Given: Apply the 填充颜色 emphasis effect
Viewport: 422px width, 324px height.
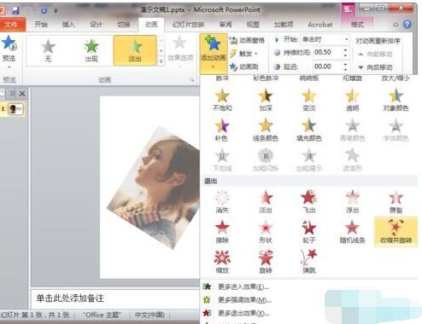Looking at the screenshot, I should coord(309,130).
